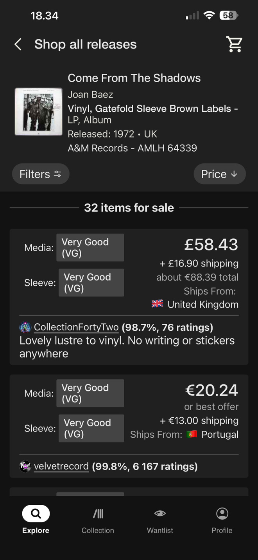Tap the CollectionFortyTwo seller avatar

click(x=25, y=327)
